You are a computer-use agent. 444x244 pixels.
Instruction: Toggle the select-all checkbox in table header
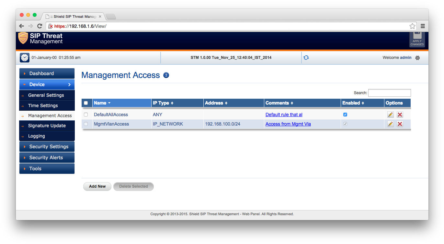[86, 103]
